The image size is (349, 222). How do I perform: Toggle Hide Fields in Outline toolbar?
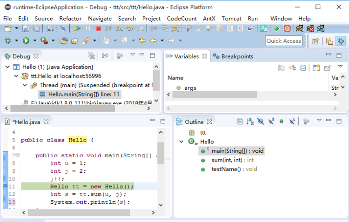pos(261,121)
